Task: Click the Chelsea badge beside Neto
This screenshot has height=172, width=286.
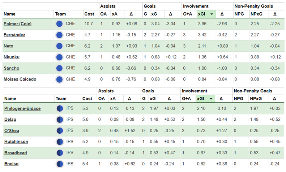Action: pyautogui.click(x=60, y=46)
